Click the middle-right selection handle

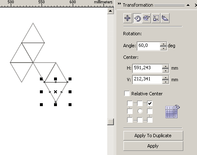pyautogui.click(x=70, y=92)
